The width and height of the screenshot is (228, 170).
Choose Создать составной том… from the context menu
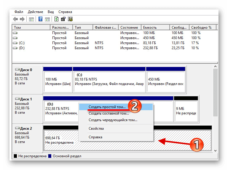tap(116, 113)
